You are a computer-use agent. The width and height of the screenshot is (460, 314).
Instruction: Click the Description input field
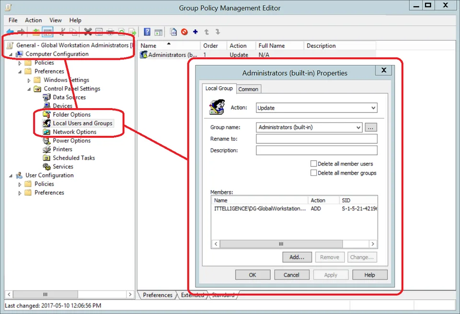317,150
